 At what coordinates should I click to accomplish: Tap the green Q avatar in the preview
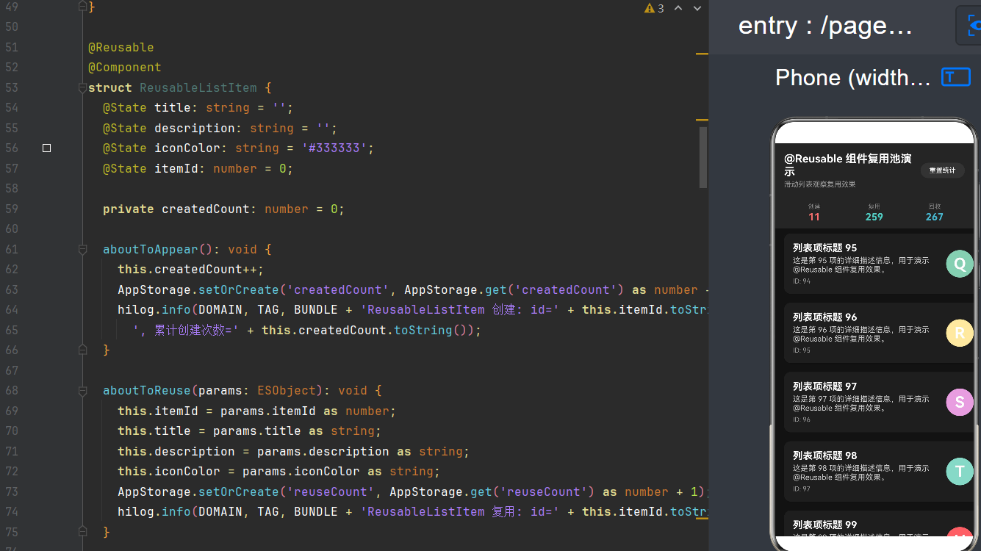point(959,264)
